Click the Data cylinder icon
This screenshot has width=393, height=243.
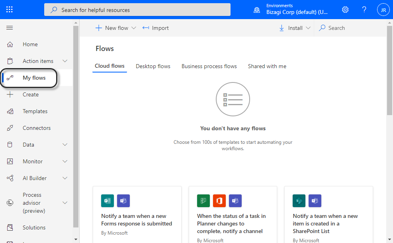click(x=10, y=145)
